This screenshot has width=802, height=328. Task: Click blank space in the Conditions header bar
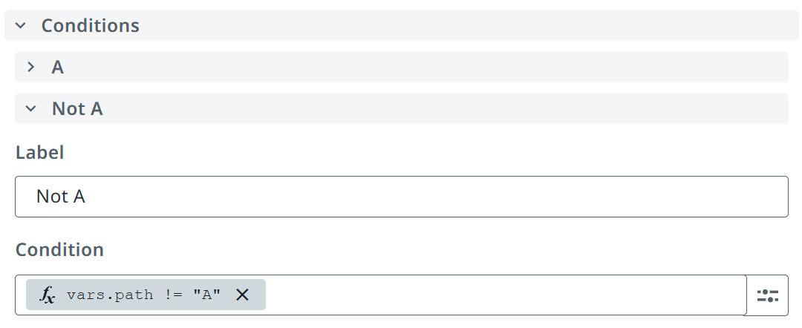coord(466,25)
